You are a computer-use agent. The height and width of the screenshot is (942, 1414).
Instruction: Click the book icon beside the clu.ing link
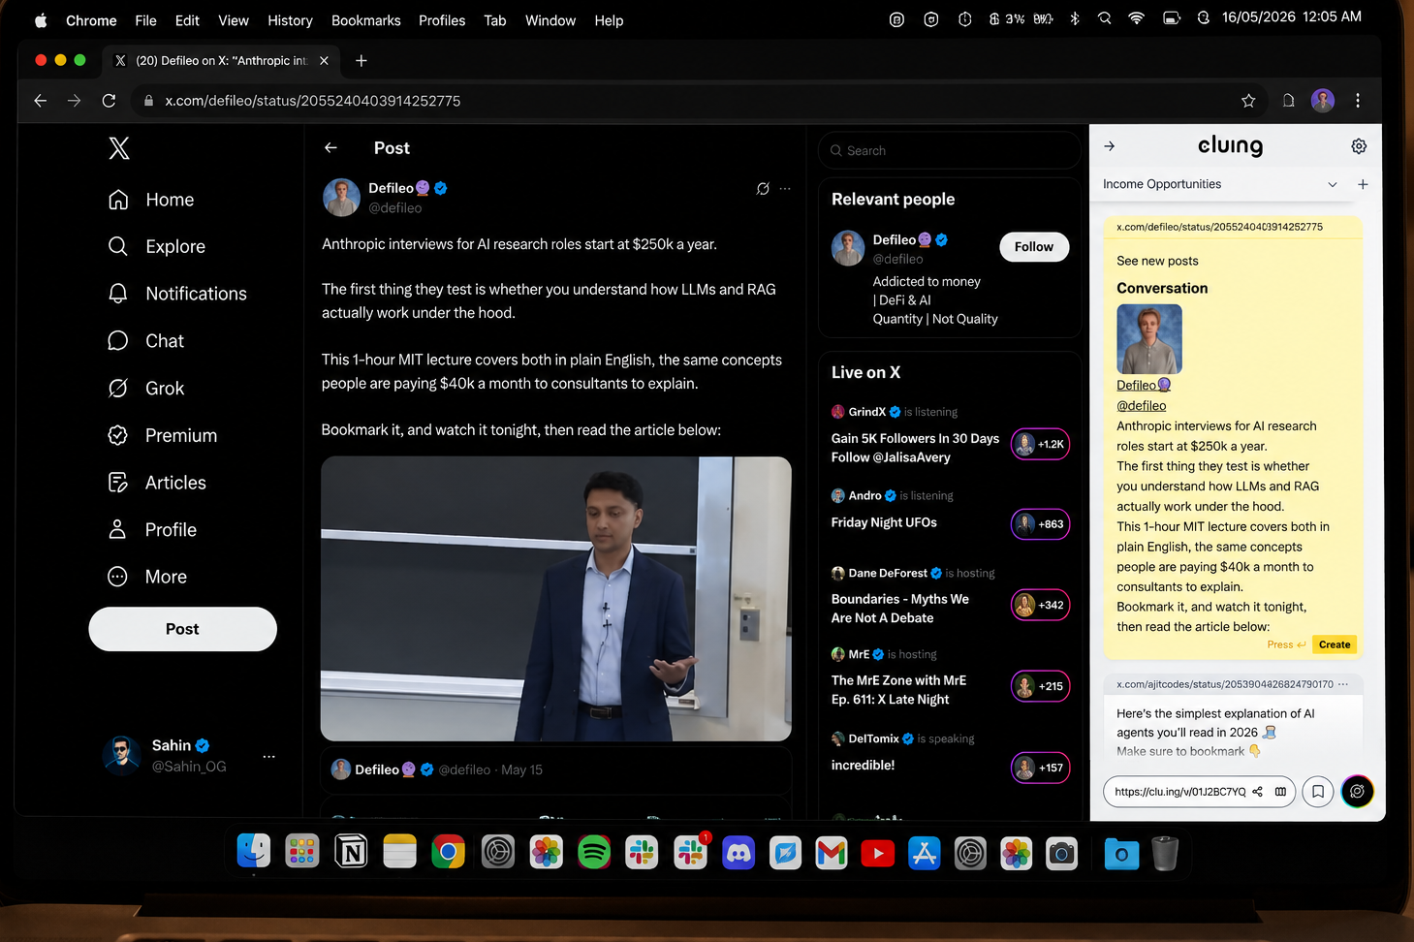(1280, 792)
